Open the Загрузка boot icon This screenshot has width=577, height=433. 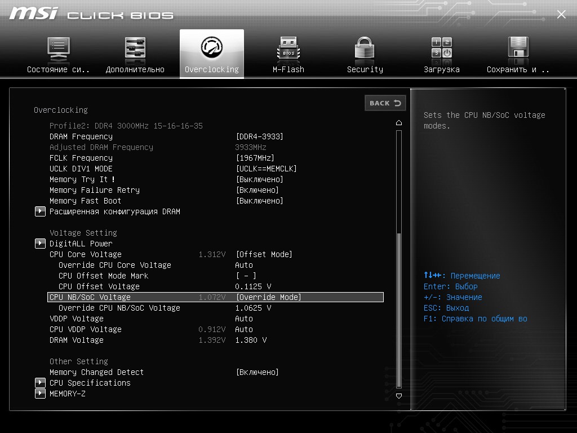[442, 48]
